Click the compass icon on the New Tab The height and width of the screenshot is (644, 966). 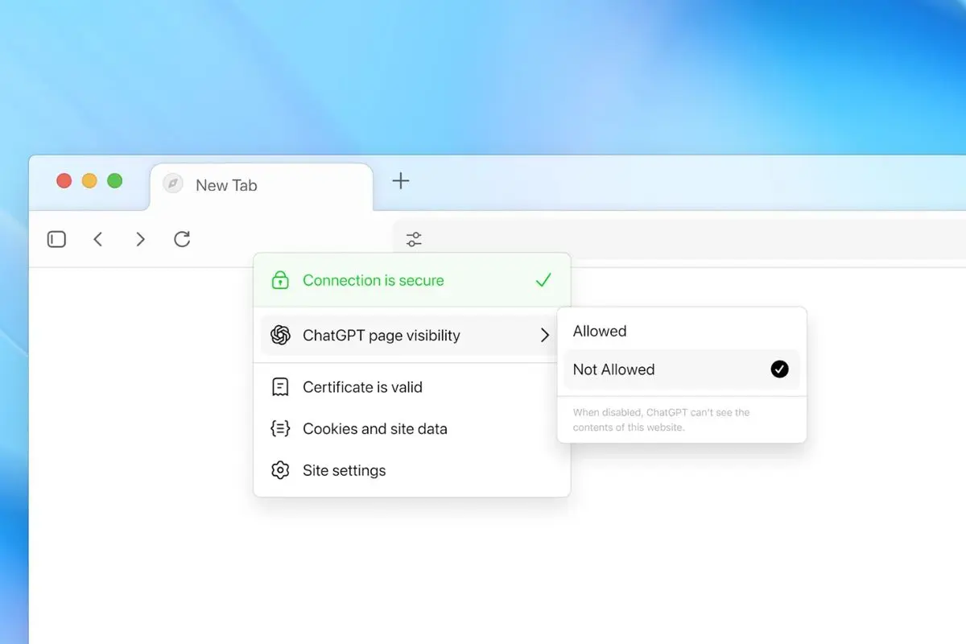point(171,184)
